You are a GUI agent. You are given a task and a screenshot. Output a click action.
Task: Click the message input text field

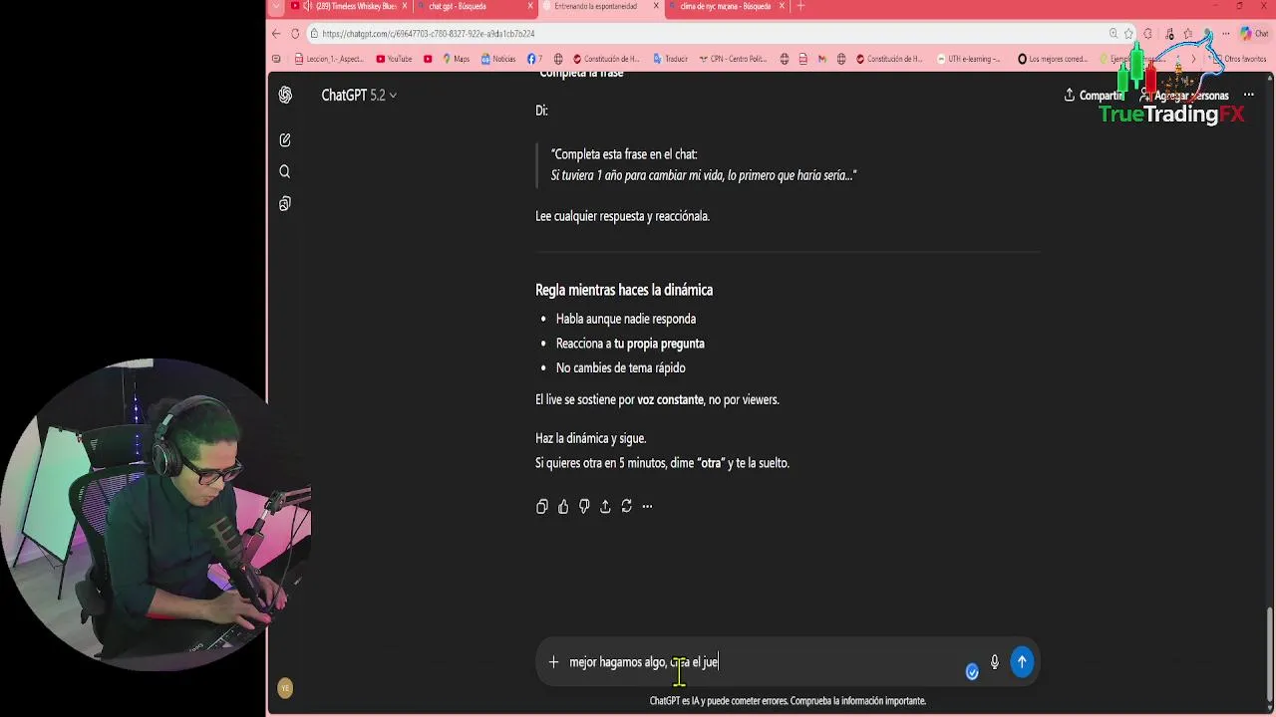click(x=763, y=662)
